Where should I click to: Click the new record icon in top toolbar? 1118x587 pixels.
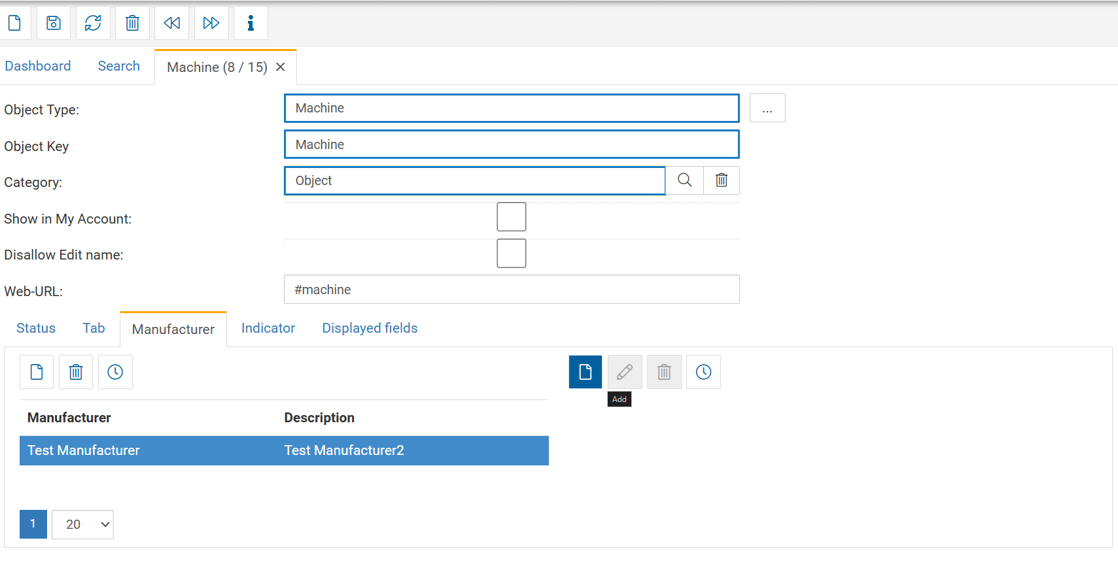(14, 24)
